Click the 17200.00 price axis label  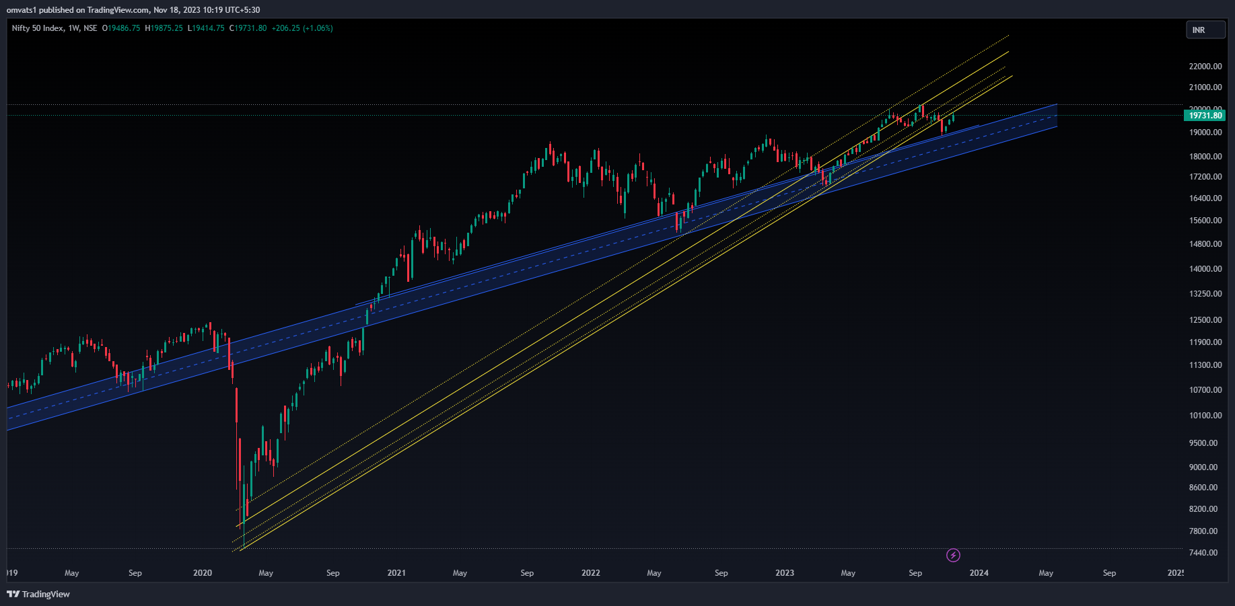pos(1205,177)
